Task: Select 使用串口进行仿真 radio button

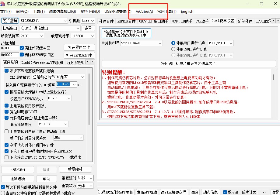Action: [x=173, y=43]
